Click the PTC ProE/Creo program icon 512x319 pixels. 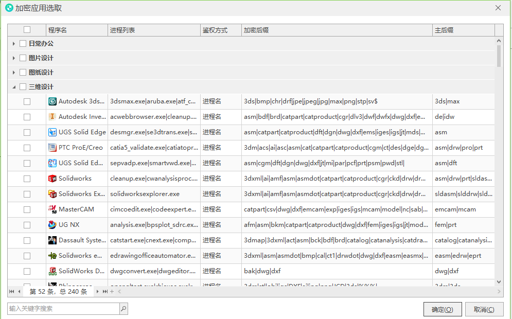click(52, 148)
